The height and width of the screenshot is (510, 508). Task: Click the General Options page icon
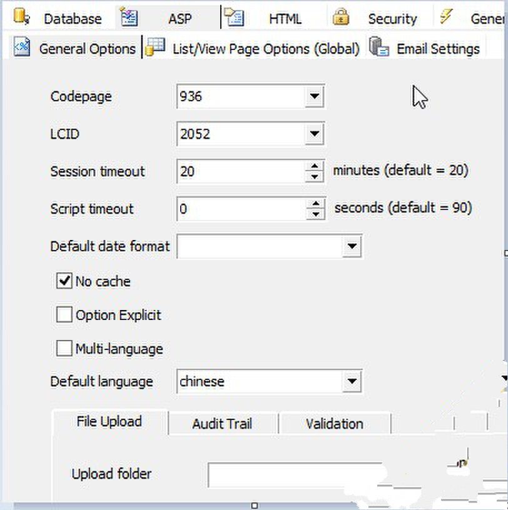[22, 47]
